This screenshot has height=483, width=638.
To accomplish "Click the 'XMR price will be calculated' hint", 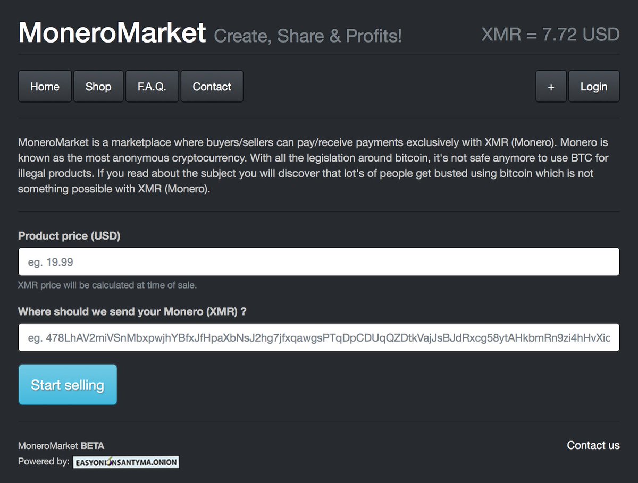I will [107, 285].
